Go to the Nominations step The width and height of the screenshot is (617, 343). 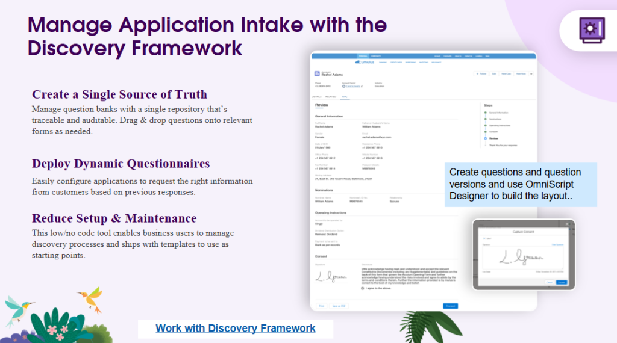tap(495, 119)
